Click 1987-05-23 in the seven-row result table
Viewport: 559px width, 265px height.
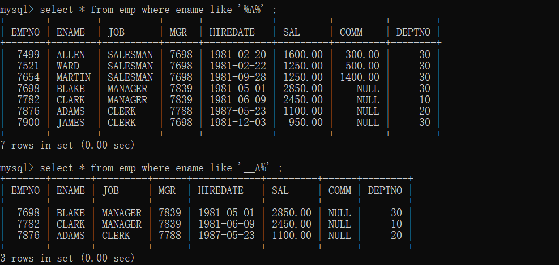[238, 111]
